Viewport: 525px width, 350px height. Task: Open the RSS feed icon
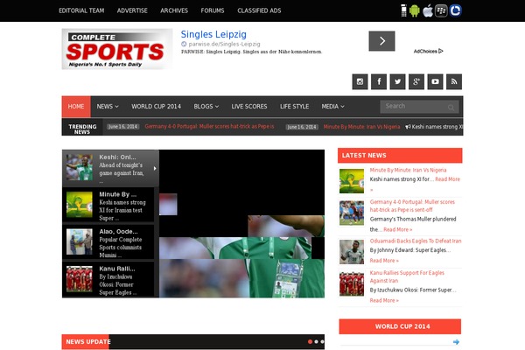point(454,81)
